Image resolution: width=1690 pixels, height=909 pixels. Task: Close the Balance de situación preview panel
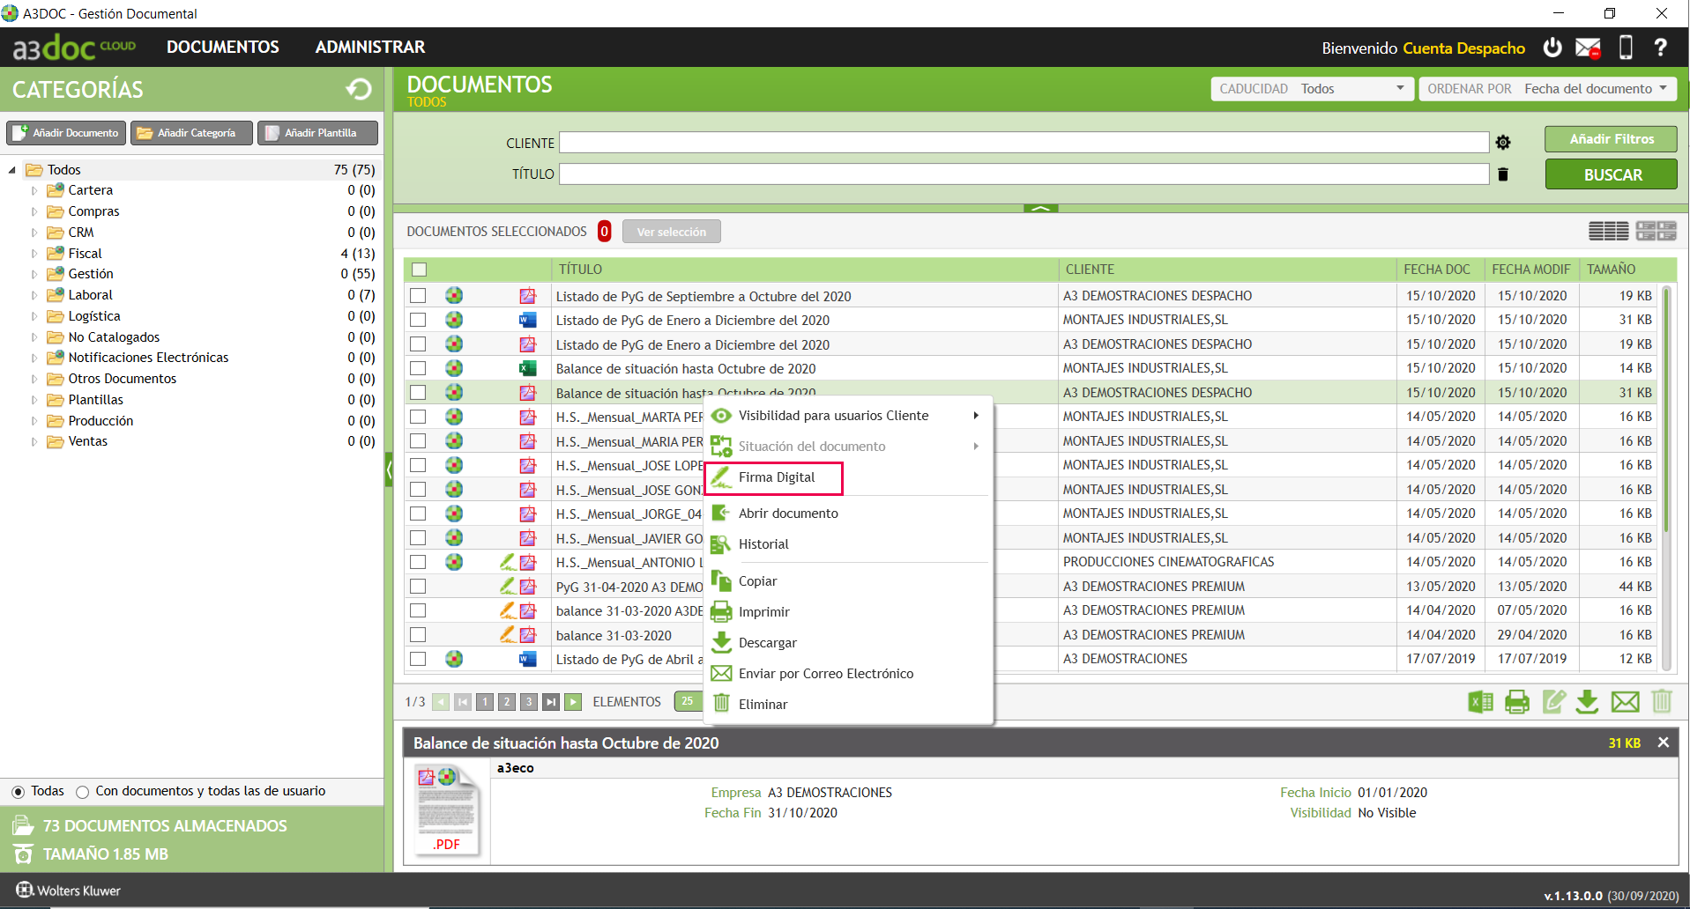click(x=1663, y=743)
